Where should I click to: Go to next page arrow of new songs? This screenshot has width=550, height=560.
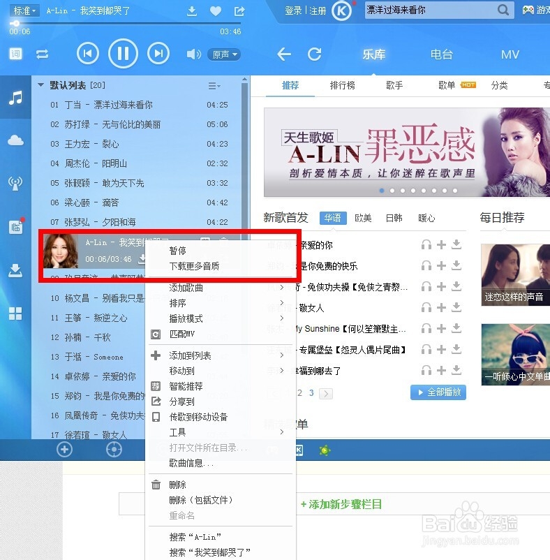point(326,393)
